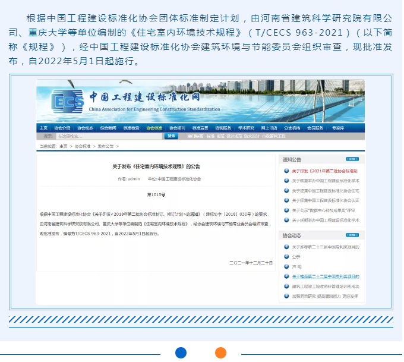The height and width of the screenshot is (362, 404).
Task: Open underlined link 关于推荐第二十二届中国专利奖项目的
Action: coord(326,276)
